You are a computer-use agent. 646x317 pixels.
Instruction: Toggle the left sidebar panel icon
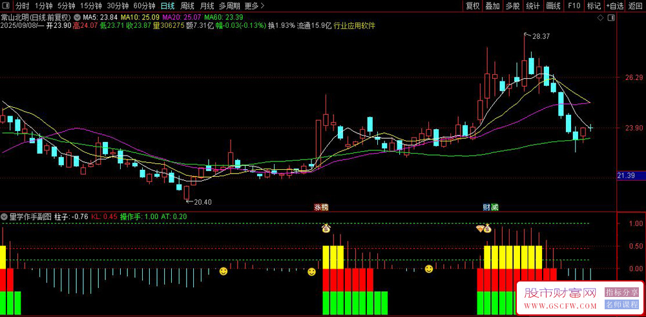6,6
